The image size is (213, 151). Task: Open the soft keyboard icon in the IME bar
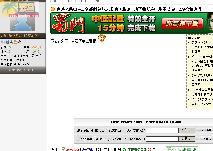pos(189,150)
